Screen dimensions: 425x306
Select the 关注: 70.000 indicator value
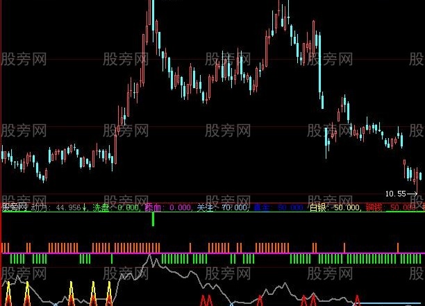click(222, 207)
